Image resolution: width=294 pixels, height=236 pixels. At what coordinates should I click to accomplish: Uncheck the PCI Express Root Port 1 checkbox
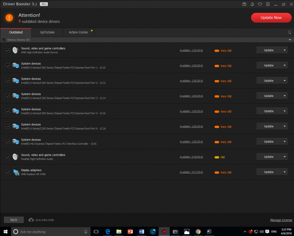click(x=8, y=65)
